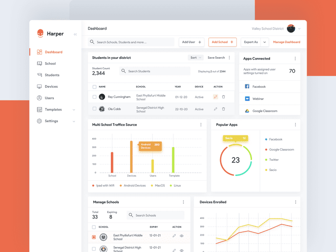This screenshot has width=336, height=252.
Task: Click the Export As button
Action: tap(251, 42)
